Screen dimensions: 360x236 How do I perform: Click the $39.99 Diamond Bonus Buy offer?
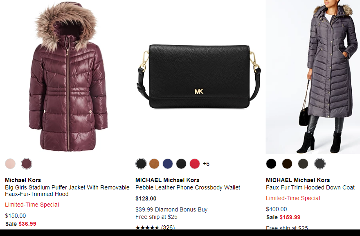coord(171,209)
